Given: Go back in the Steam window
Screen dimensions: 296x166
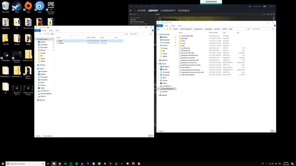Looking at the screenshot, I should [x=130, y=11].
